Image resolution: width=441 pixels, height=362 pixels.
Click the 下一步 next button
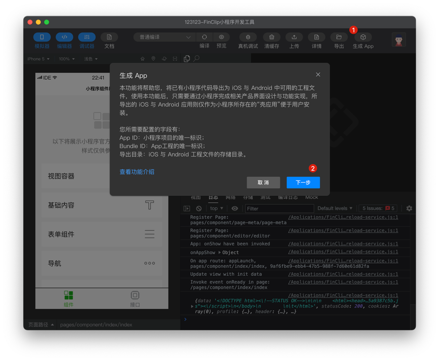(x=303, y=183)
